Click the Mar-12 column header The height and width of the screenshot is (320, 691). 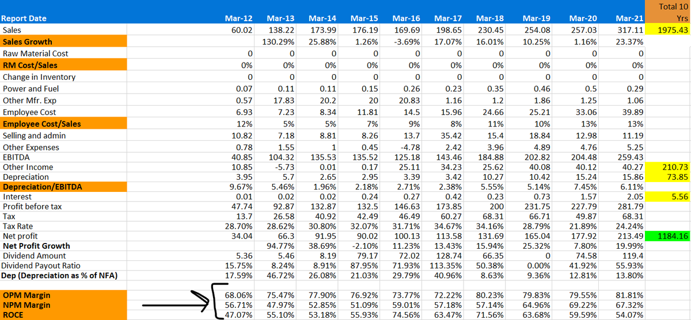237,18
